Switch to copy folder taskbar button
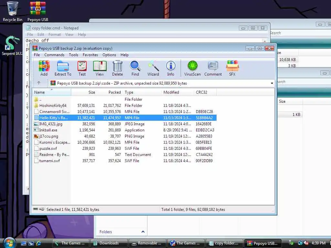 click(x=224, y=243)
